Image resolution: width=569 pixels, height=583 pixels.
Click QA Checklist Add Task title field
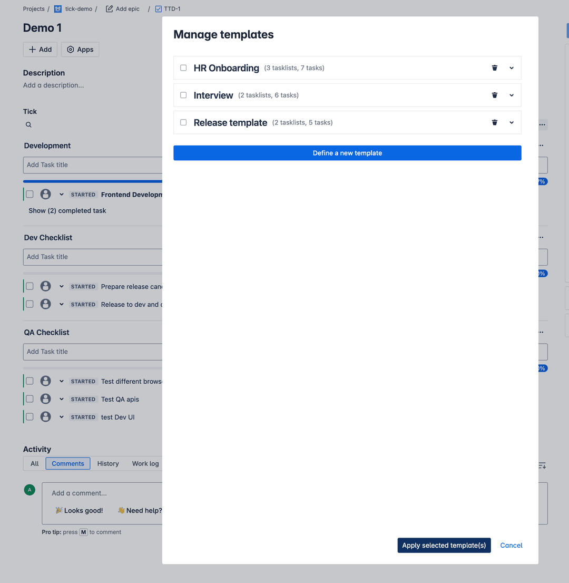point(93,352)
